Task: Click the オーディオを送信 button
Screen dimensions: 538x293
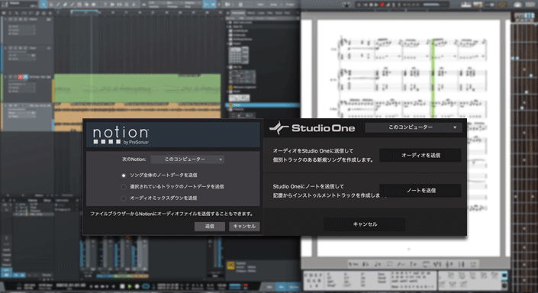Action: coord(420,155)
